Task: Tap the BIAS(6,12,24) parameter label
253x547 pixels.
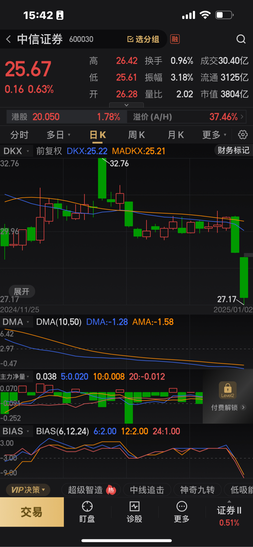Action: pyautogui.click(x=63, y=431)
